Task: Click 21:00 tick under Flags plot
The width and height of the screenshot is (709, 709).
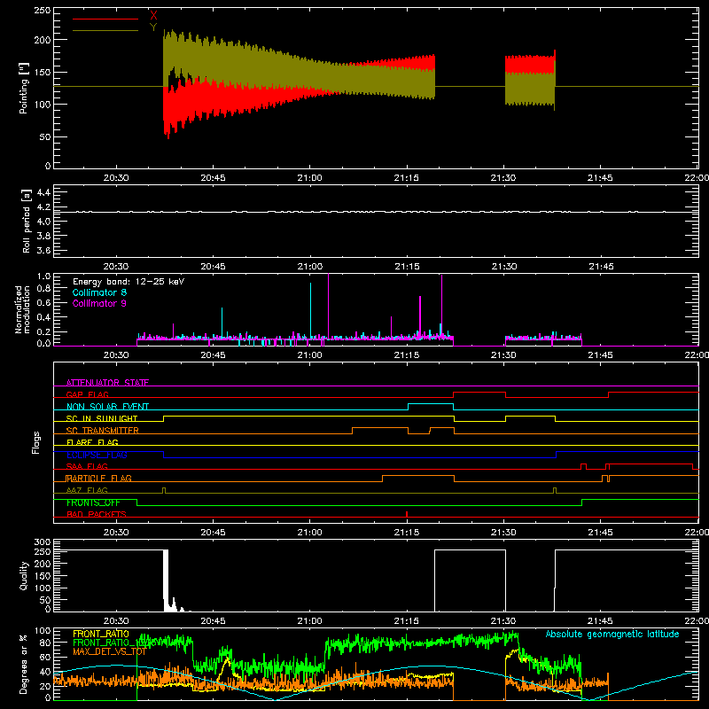Action: click(x=309, y=533)
